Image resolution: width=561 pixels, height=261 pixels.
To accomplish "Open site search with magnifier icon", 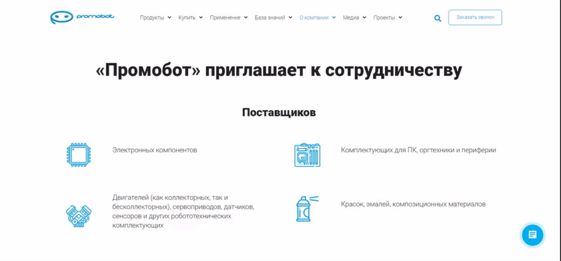I will click(438, 18).
